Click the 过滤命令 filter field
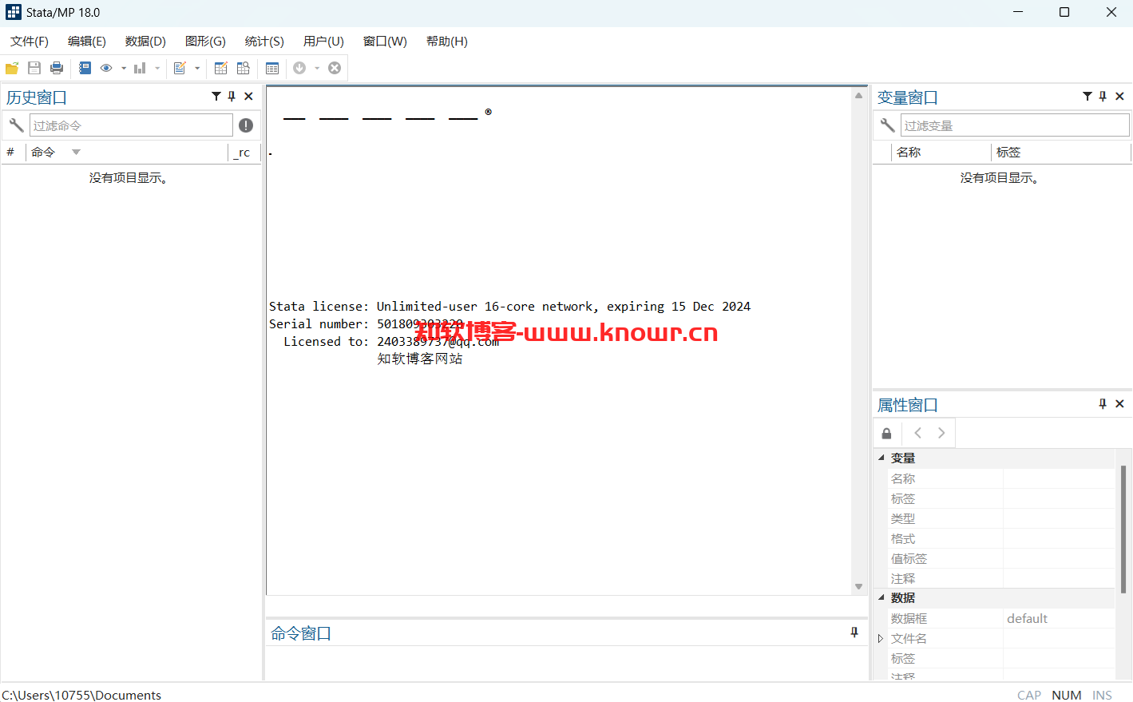 pos(132,125)
